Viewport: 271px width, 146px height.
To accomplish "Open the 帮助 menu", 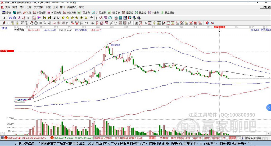I will click(82, 7).
